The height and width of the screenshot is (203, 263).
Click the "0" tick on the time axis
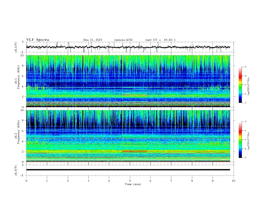26,181
